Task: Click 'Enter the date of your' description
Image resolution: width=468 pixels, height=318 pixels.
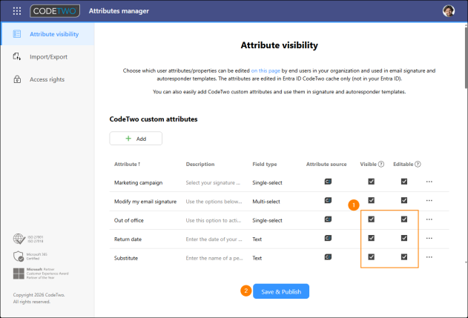Action: tap(214, 239)
